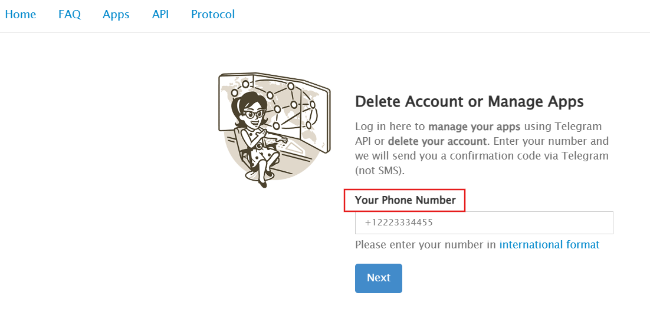The image size is (650, 309).
Task: Click the 'Log in here to' text
Action: click(x=390, y=127)
